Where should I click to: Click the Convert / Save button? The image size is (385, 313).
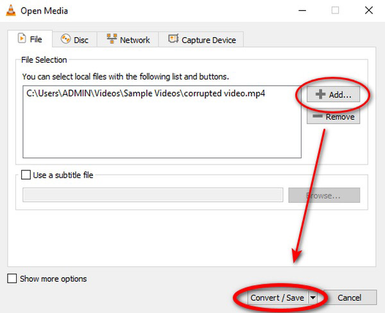tap(277, 298)
